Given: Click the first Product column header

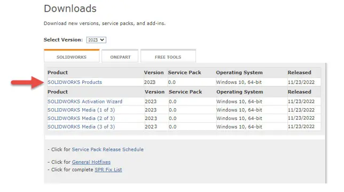Looking at the screenshot, I should pos(58,73).
